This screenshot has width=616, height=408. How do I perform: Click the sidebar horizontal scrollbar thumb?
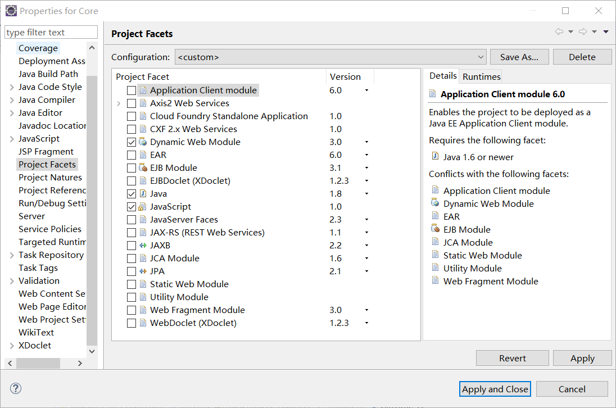pyautogui.click(x=38, y=363)
